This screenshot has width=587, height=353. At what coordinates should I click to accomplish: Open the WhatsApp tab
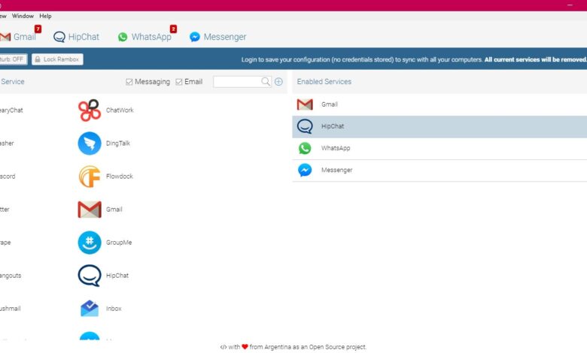pyautogui.click(x=144, y=37)
